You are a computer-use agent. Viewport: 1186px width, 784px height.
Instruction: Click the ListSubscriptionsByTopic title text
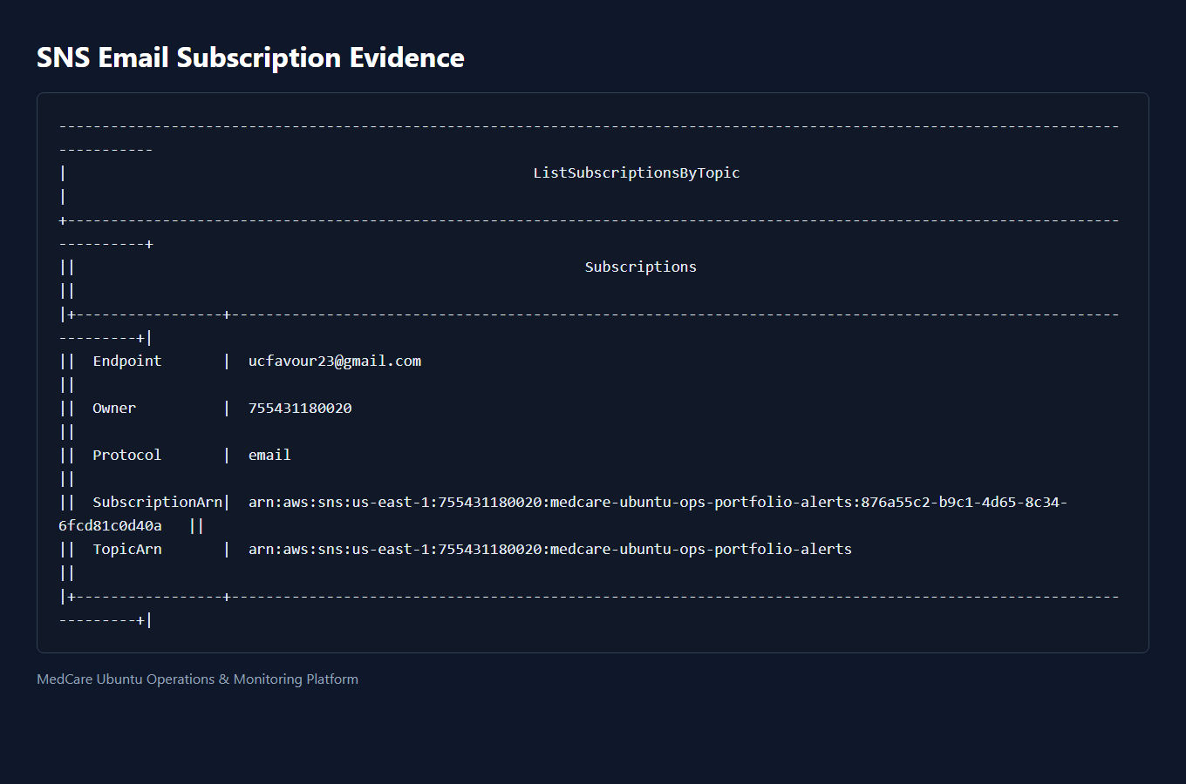(x=637, y=172)
